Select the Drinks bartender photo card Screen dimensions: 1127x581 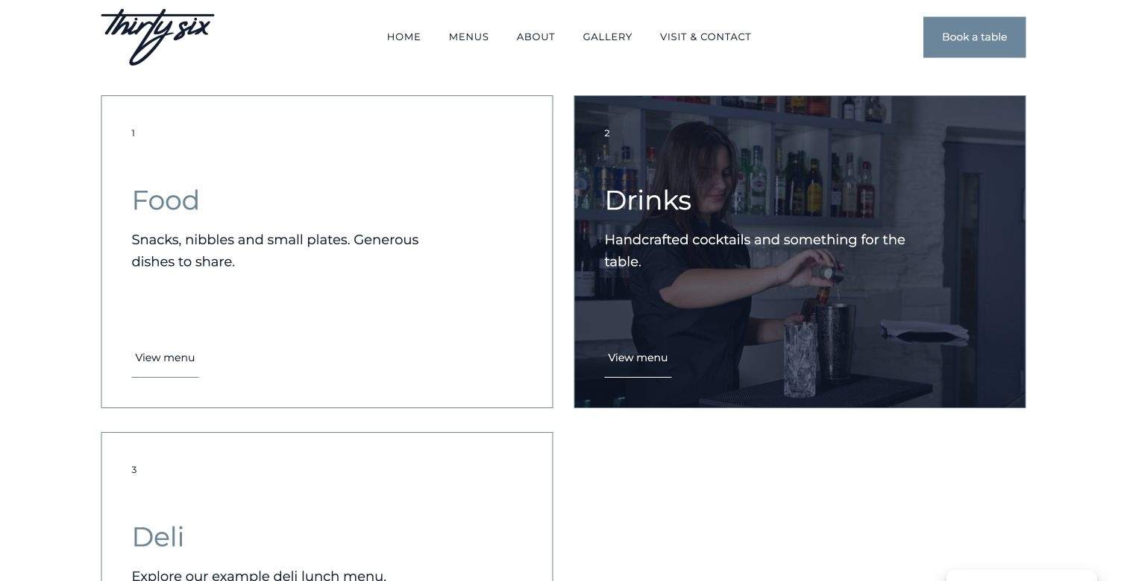pos(800,252)
